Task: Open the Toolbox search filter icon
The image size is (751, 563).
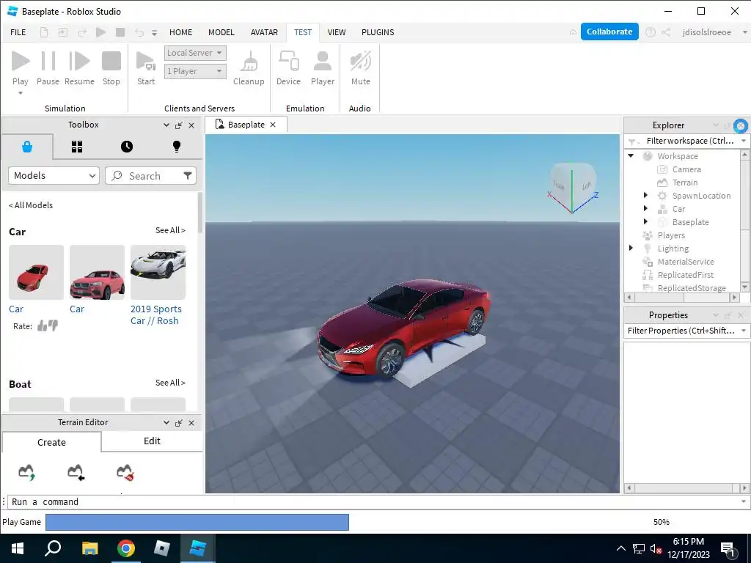Action: [x=188, y=176]
